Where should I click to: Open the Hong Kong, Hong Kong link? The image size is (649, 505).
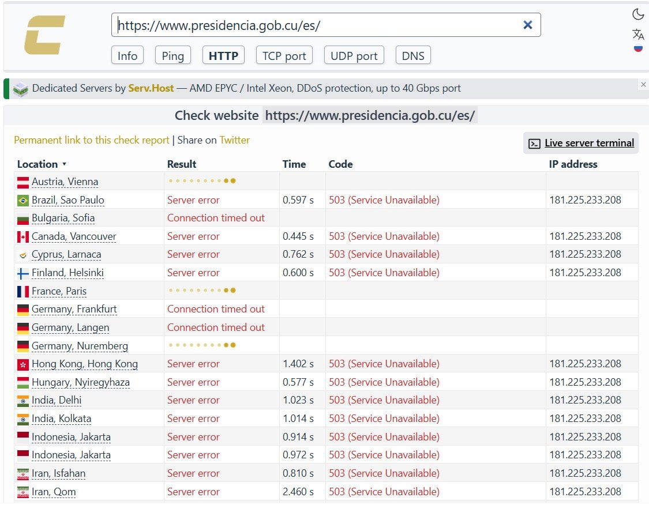(85, 364)
